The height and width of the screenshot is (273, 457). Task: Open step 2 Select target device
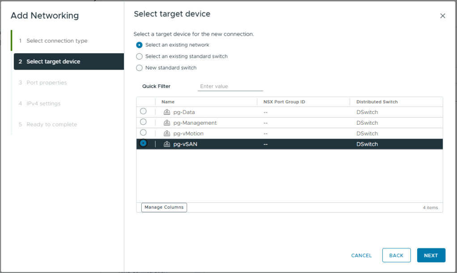[x=53, y=62]
